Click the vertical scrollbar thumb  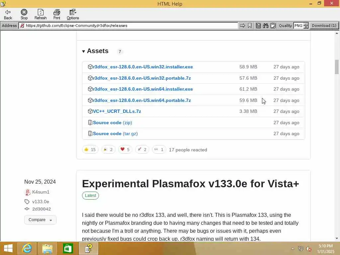coord(337,67)
